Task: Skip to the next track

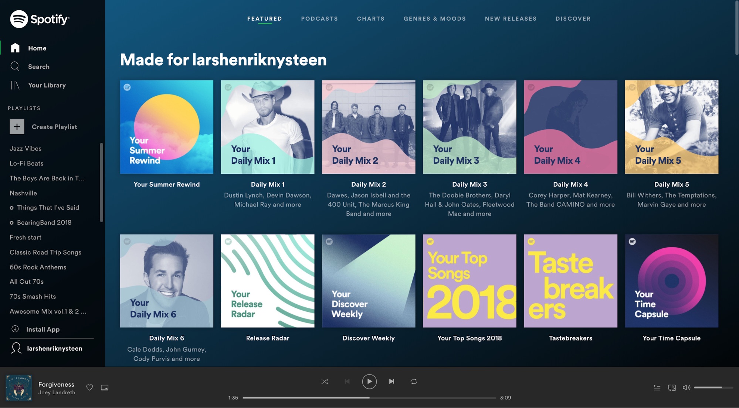Action: coord(391,381)
